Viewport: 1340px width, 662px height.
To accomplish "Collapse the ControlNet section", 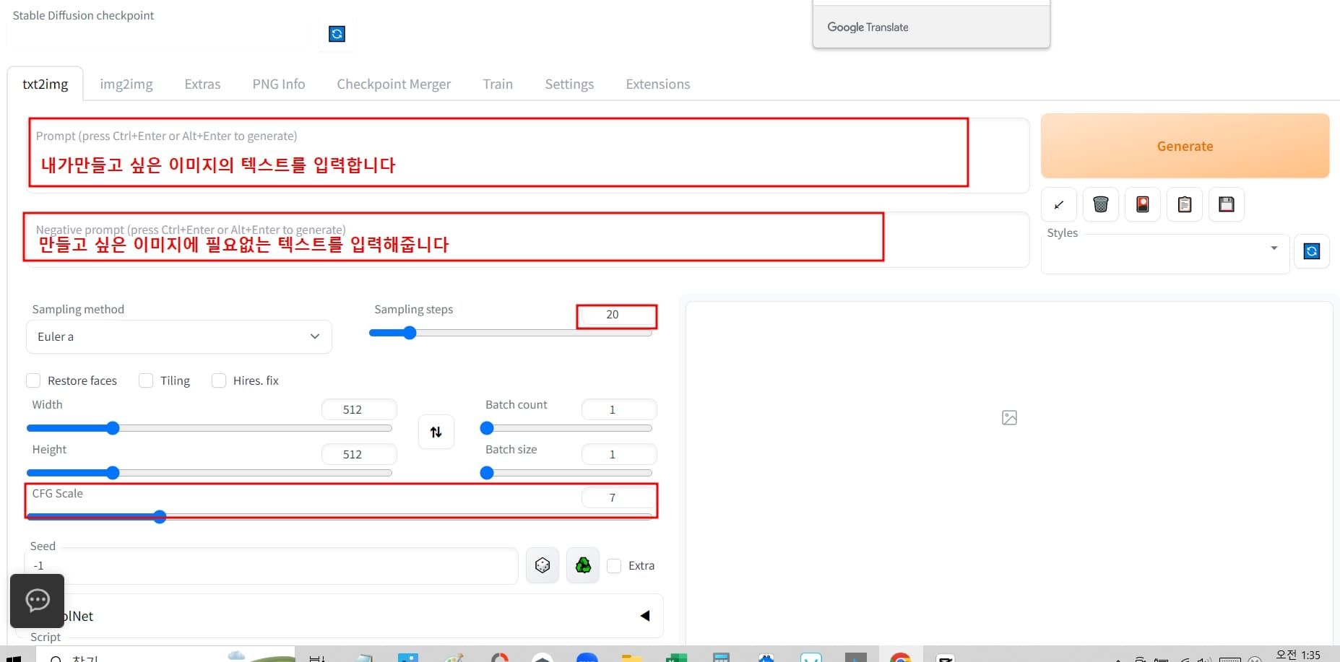I will [x=645, y=615].
